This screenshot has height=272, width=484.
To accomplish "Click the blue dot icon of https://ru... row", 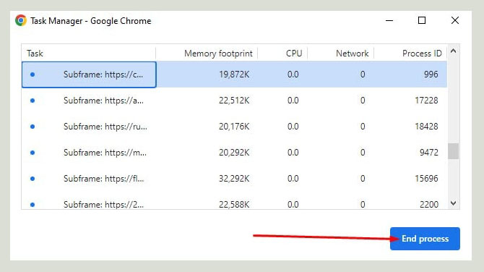I will click(x=33, y=127).
